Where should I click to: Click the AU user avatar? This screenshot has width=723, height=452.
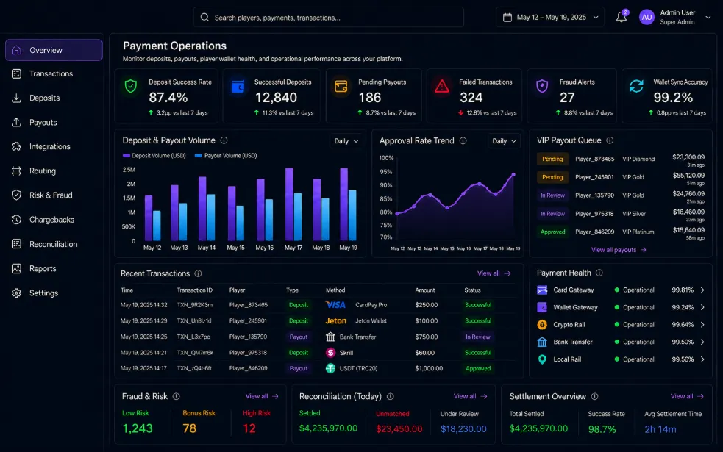(x=647, y=17)
